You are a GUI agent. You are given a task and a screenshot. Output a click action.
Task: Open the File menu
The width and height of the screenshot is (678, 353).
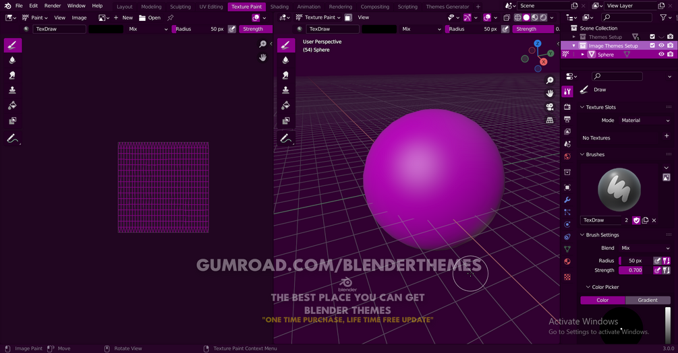click(x=19, y=5)
